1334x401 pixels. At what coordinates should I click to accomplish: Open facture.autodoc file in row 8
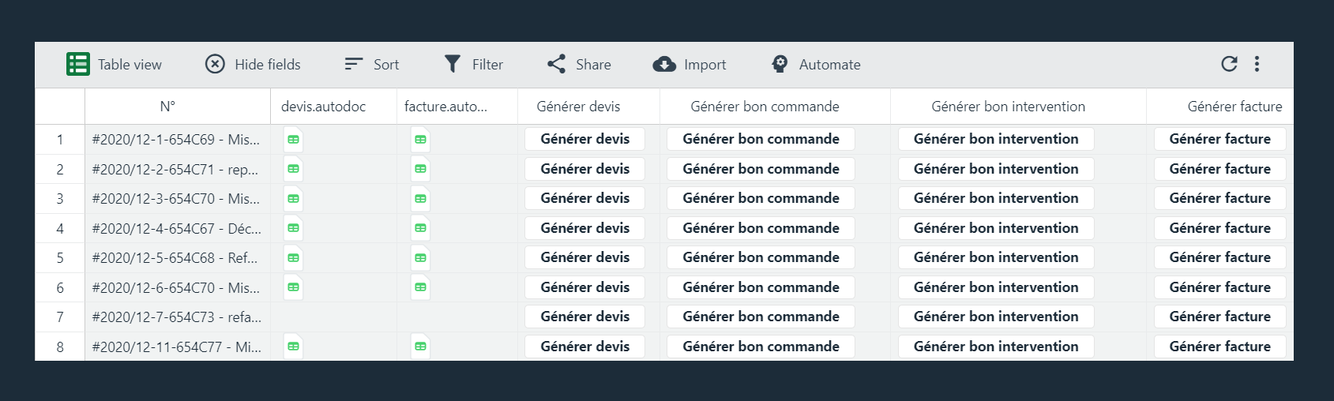tap(420, 347)
